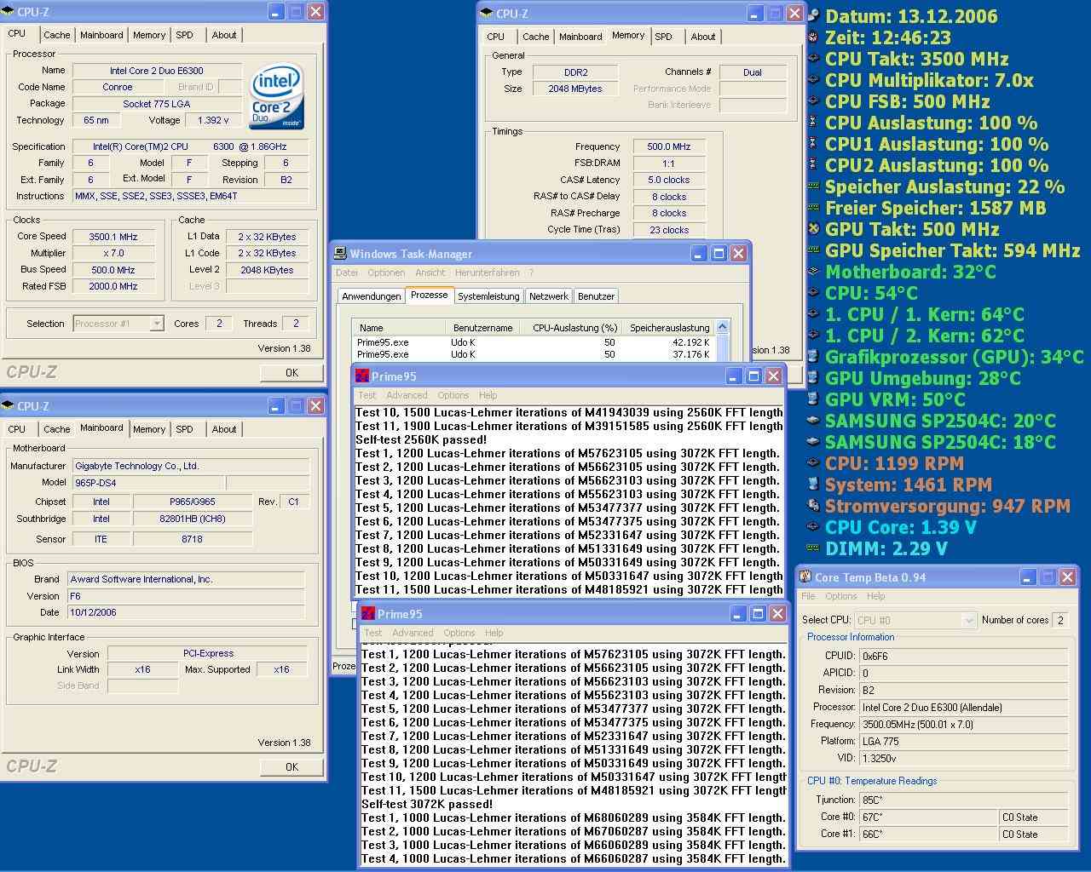Switch to the Cache tab in the CPU window
1091x872 pixels.
[56, 35]
